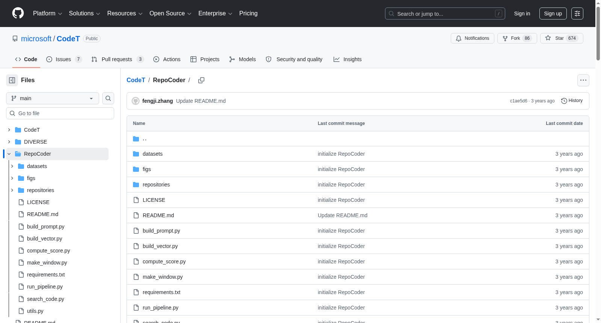Click the requirements.txt file icon in the sidebar

[x=21, y=275]
